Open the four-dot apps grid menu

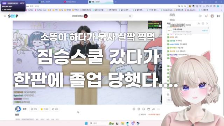218,16
